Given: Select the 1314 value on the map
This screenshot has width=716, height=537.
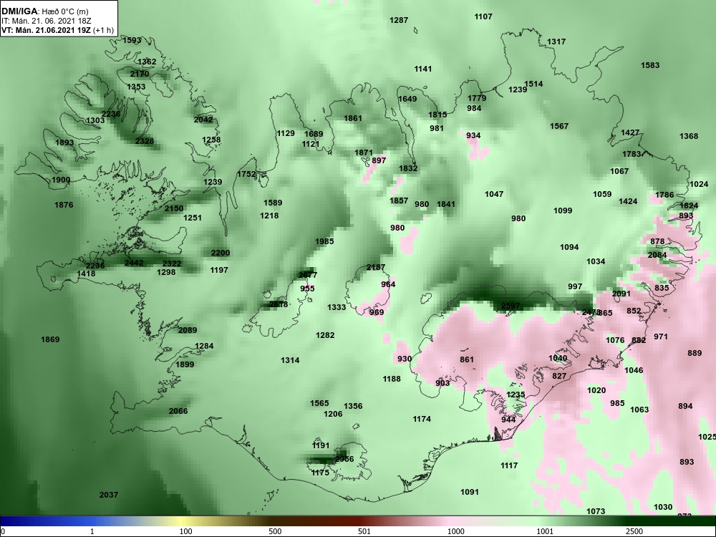Looking at the screenshot, I should (290, 360).
